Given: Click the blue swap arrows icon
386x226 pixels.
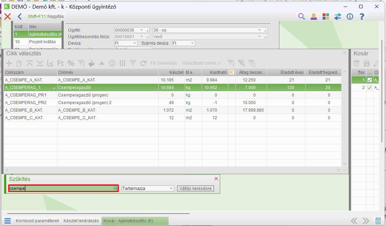Looking at the screenshot, I should (x=338, y=16).
